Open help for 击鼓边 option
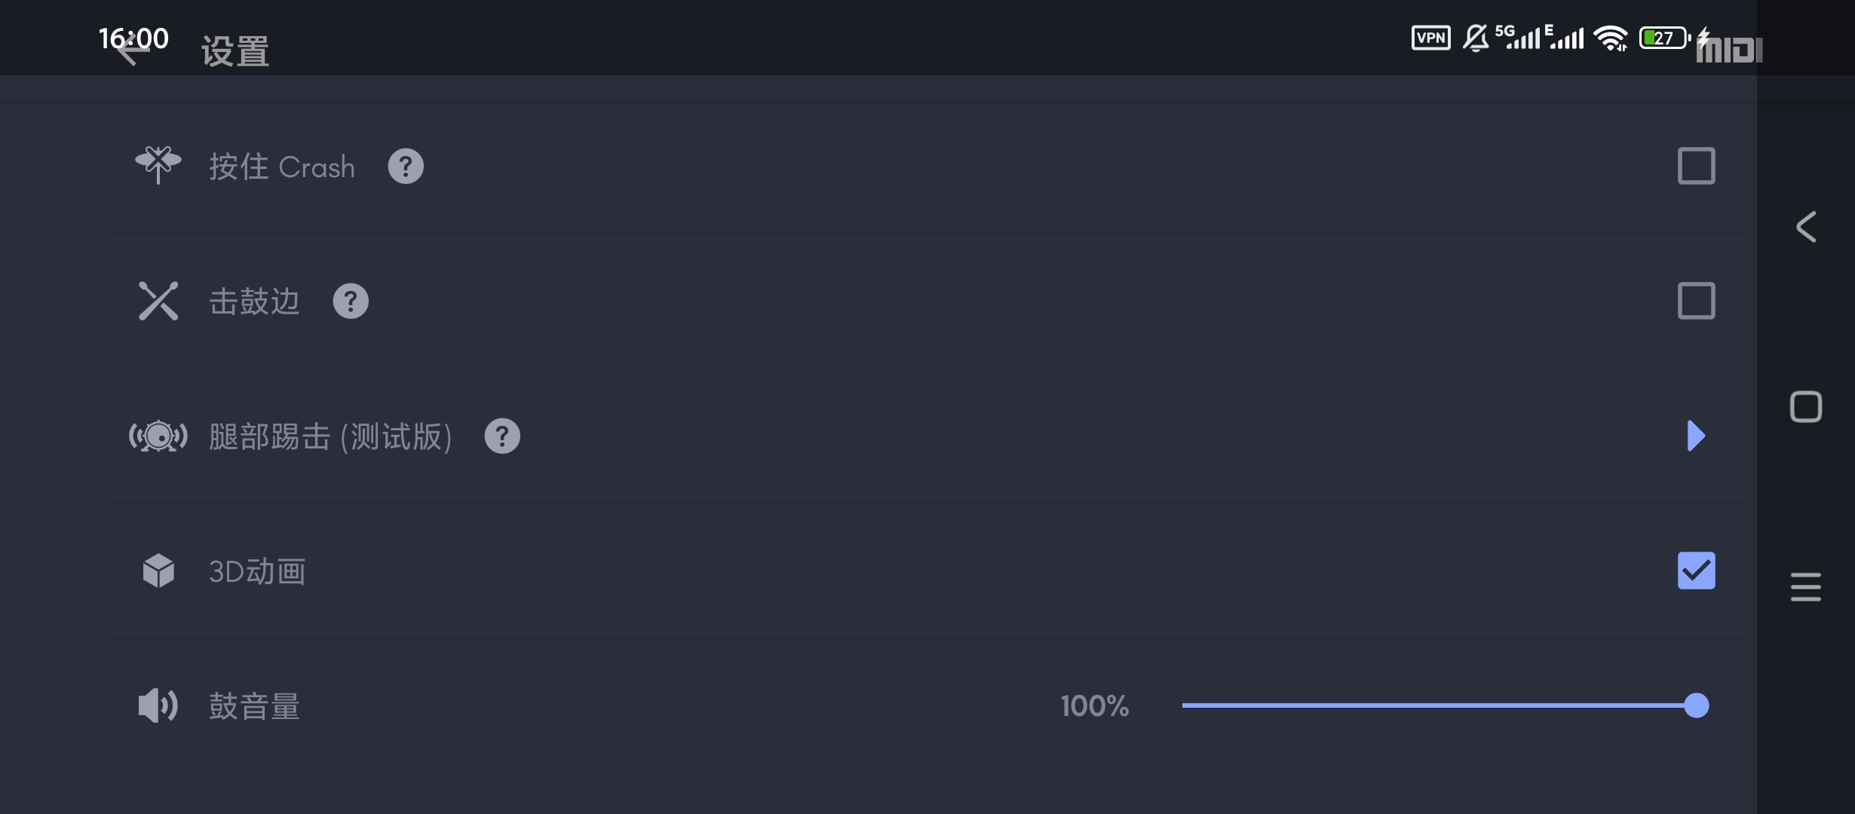This screenshot has width=1855, height=814. (351, 301)
